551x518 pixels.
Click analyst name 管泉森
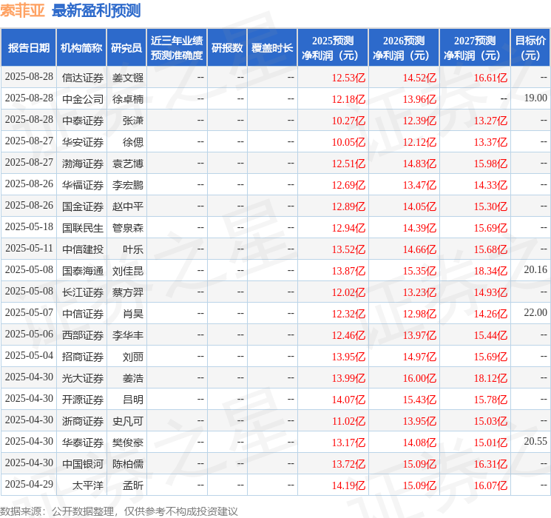(x=128, y=228)
